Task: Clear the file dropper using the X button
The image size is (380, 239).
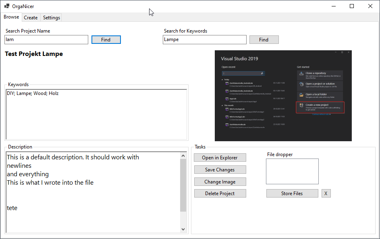Action: (x=326, y=193)
